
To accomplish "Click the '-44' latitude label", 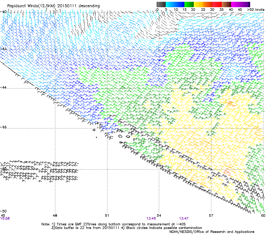I will 3,87.
